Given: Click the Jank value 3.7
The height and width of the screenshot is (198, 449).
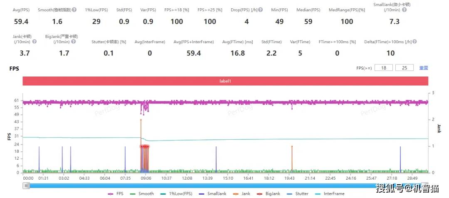Looking at the screenshot, I should coord(25,53).
